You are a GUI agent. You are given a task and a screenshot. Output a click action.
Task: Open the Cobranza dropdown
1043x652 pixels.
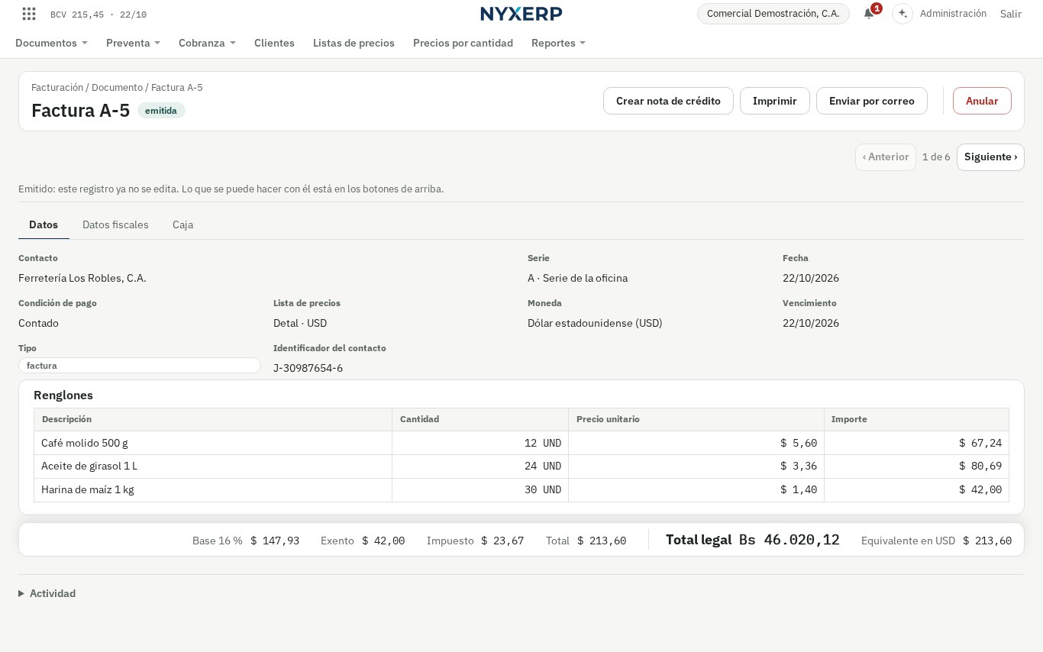(x=207, y=43)
